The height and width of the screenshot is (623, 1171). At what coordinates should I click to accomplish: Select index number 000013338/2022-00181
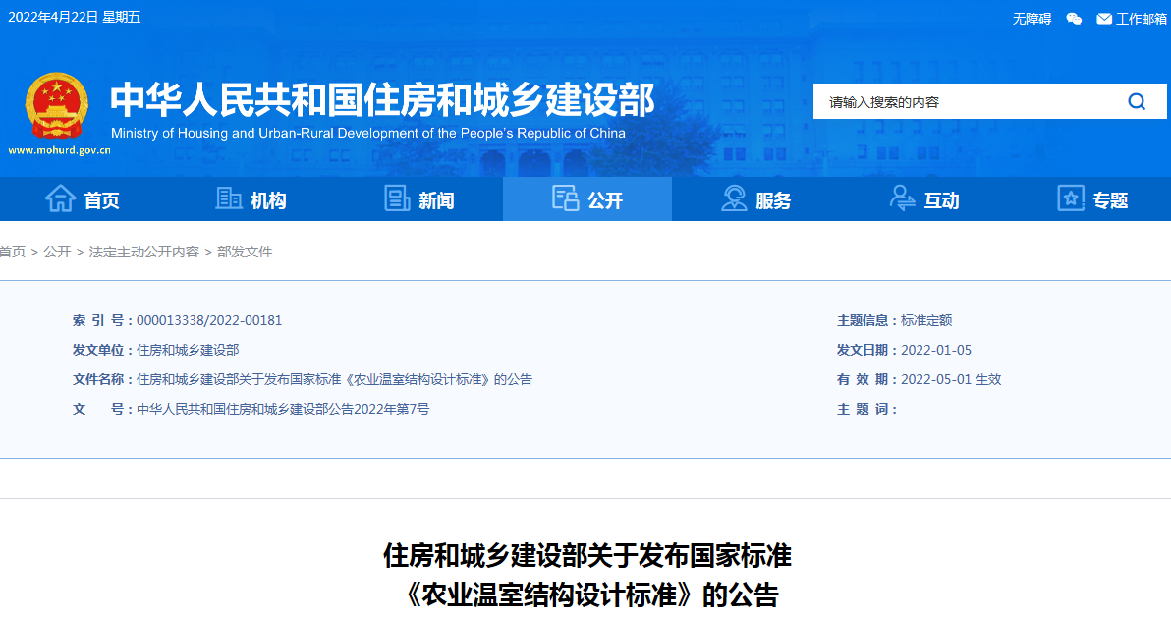coord(209,320)
